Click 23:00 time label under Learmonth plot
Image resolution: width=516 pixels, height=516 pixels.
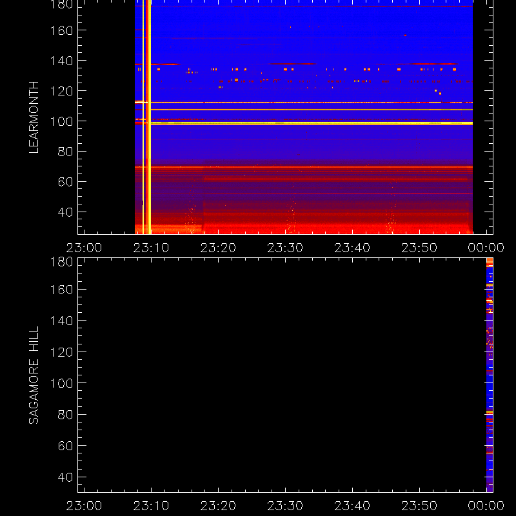tap(84, 248)
